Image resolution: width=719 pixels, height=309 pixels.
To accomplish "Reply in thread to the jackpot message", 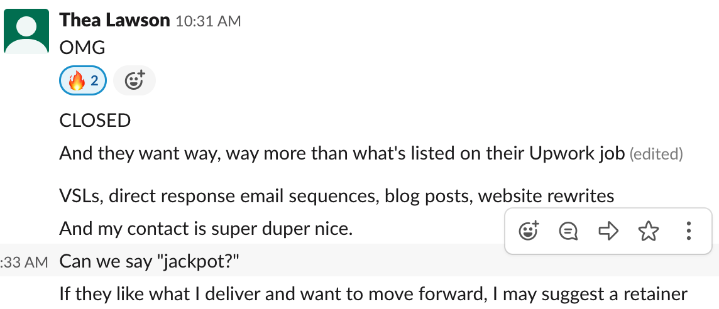I will (x=569, y=230).
